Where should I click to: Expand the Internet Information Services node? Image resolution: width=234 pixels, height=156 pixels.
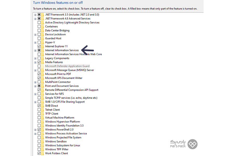[35, 50]
